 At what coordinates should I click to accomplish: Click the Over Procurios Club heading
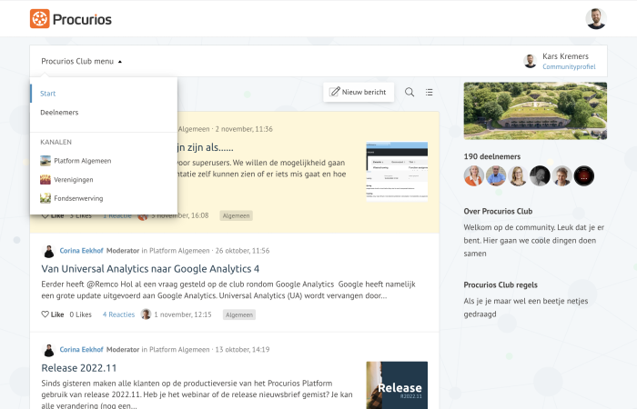pyautogui.click(x=498, y=211)
